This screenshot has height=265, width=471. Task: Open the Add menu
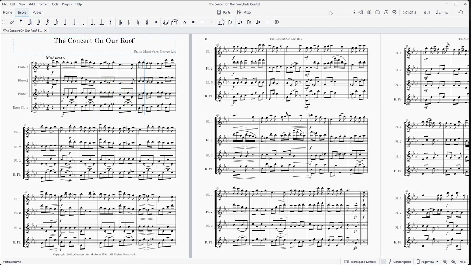(32, 4)
